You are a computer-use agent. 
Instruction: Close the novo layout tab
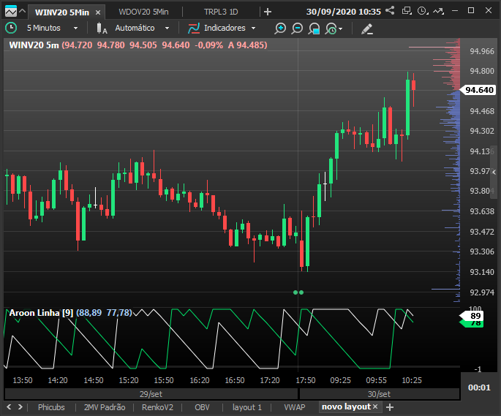coord(375,406)
